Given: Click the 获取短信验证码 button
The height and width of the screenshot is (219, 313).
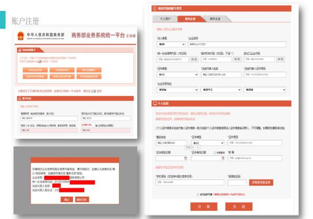Looking at the screenshot, I should pyautogui.click(x=261, y=182).
